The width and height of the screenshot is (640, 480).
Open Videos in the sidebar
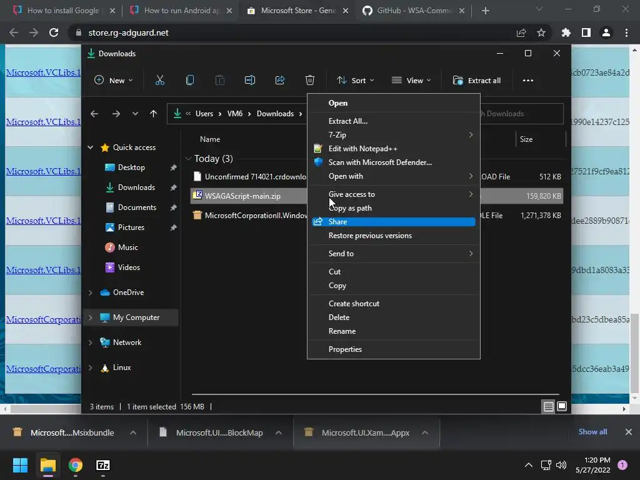pyautogui.click(x=129, y=267)
